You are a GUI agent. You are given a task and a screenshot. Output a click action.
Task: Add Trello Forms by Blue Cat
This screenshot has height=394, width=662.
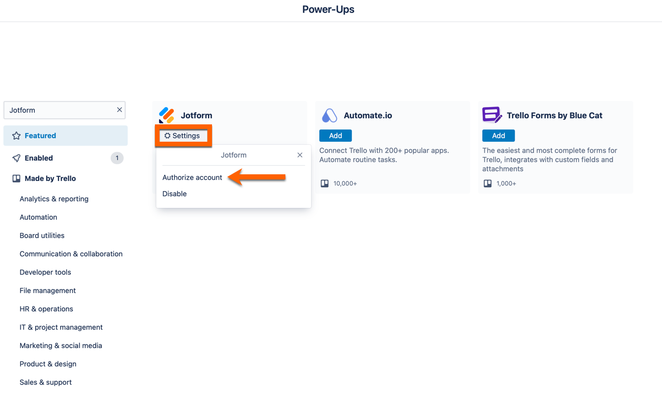point(498,136)
